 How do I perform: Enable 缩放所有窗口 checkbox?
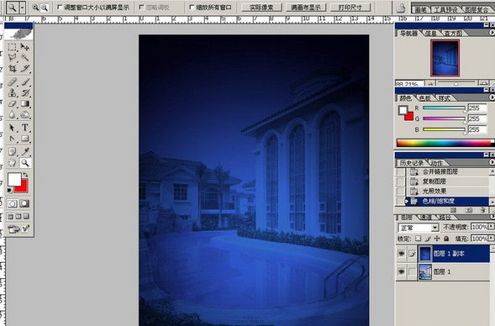click(192, 7)
